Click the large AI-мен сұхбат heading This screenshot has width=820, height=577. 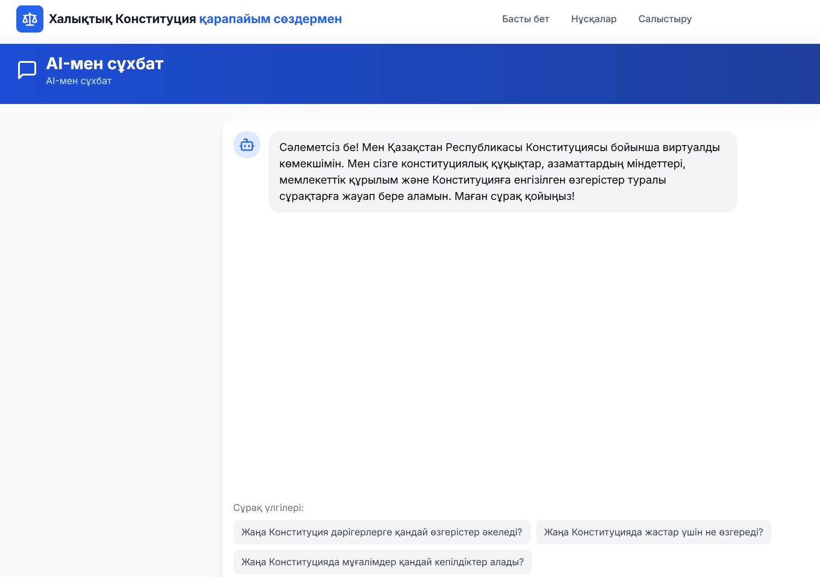coord(104,64)
